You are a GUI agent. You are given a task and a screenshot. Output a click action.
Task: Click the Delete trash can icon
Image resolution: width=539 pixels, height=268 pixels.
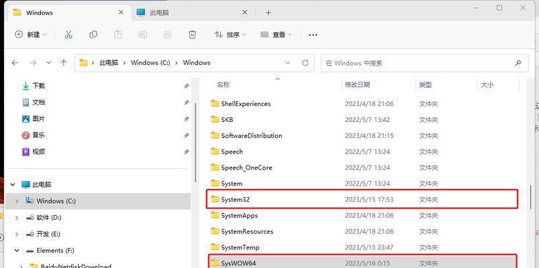192,35
